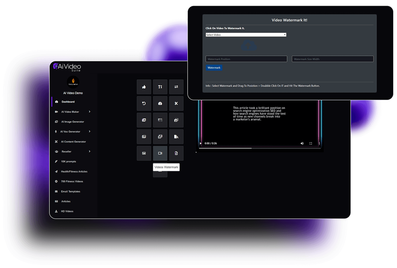Viewport: 397px width, 268px height.
Task: Click the 'Video Watermark It!' heading
Action: point(289,20)
